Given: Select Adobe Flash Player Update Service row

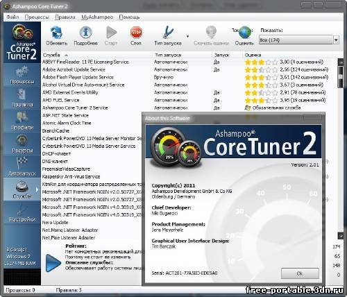Looking at the screenshot, I should pyautogui.click(x=189, y=77).
